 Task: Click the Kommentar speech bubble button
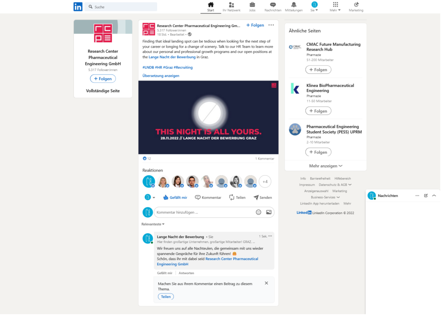[x=208, y=197]
